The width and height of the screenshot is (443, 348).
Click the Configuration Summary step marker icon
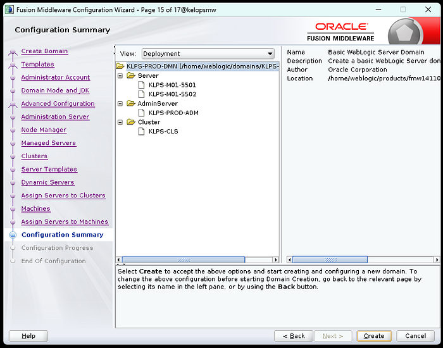pos(13,235)
